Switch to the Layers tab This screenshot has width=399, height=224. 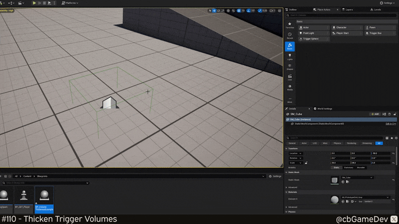[348, 9]
